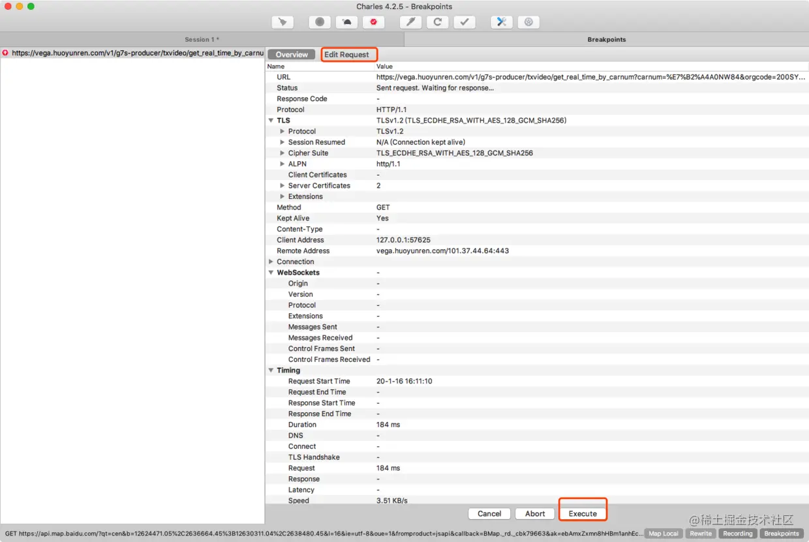Select the DNS row
Image resolution: width=809 pixels, height=542 pixels.
pos(537,436)
